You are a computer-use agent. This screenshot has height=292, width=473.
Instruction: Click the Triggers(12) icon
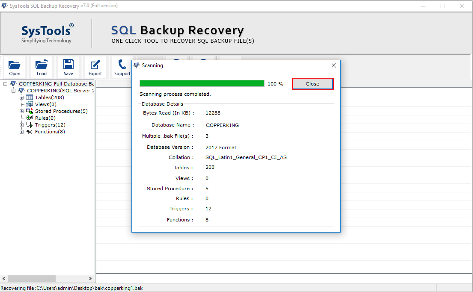click(x=30, y=125)
